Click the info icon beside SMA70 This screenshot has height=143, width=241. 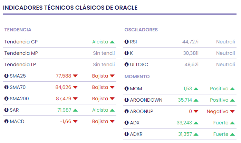(x=6, y=87)
